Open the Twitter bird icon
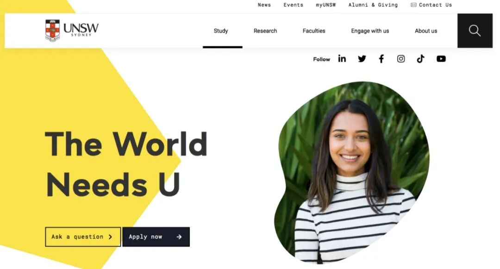The width and height of the screenshot is (500, 269). click(x=362, y=59)
